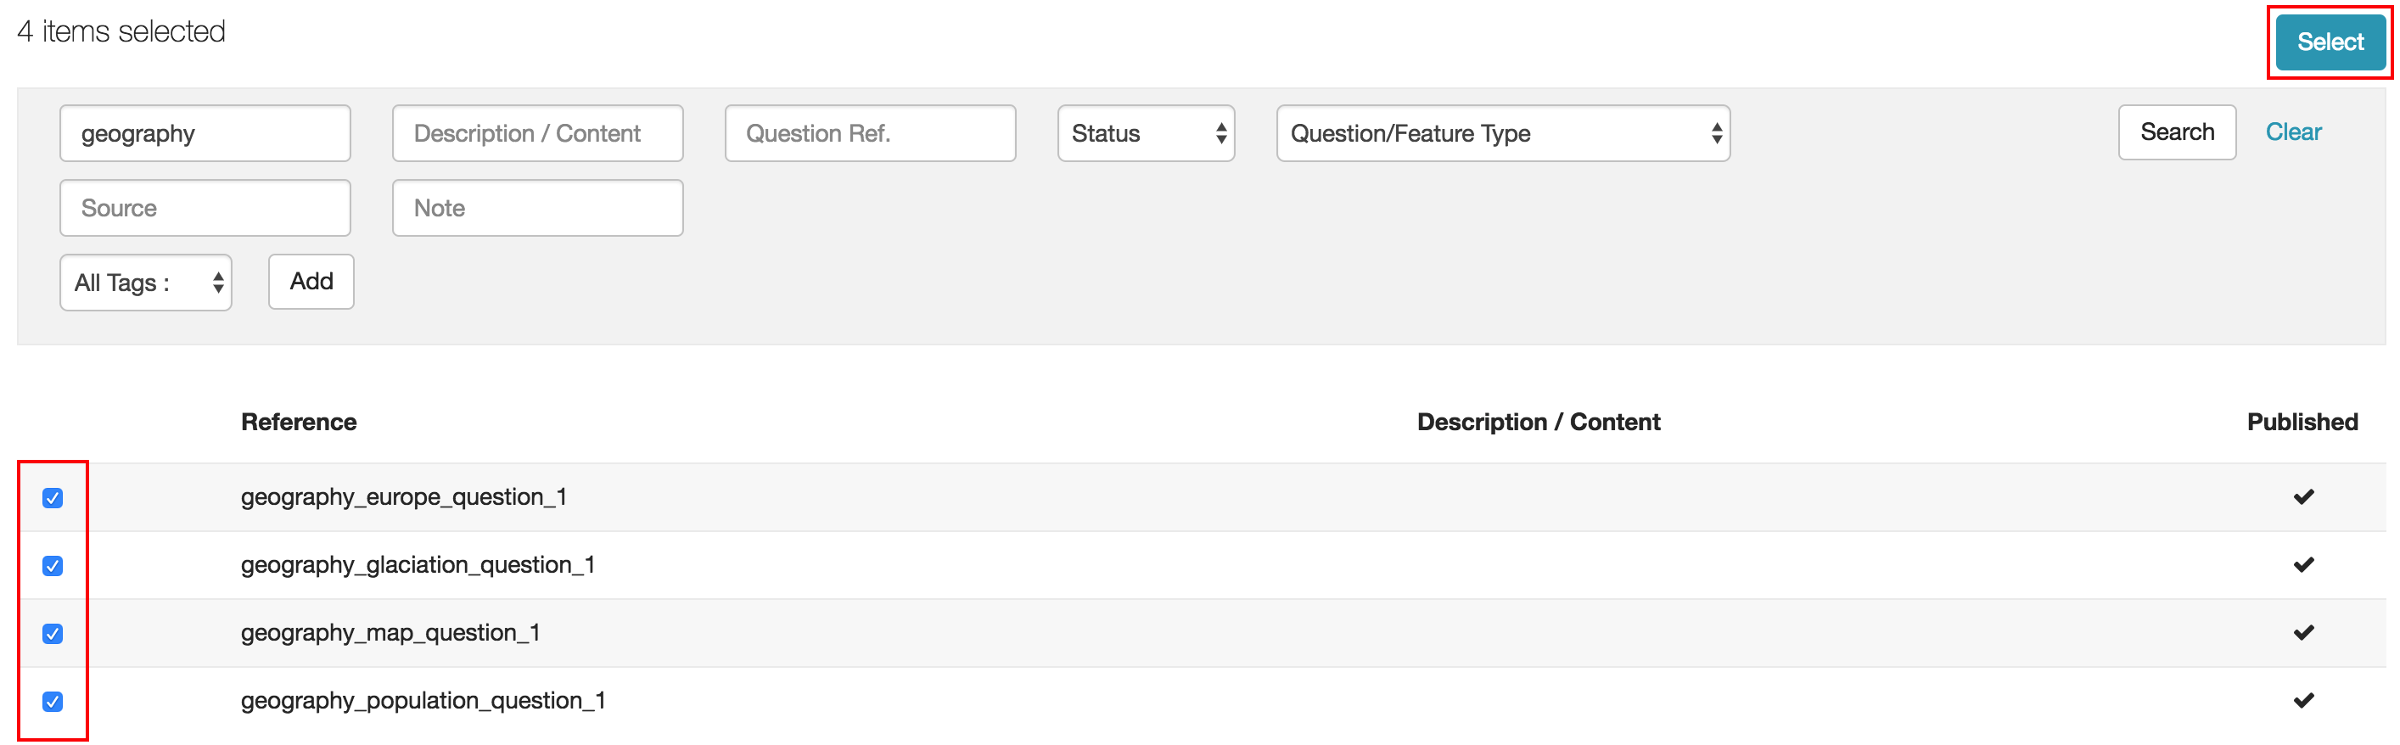The image size is (2400, 745).
Task: Open the All Tags dropdown
Action: pos(146,283)
